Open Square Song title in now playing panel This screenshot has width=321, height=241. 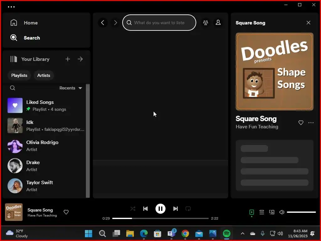click(x=256, y=119)
